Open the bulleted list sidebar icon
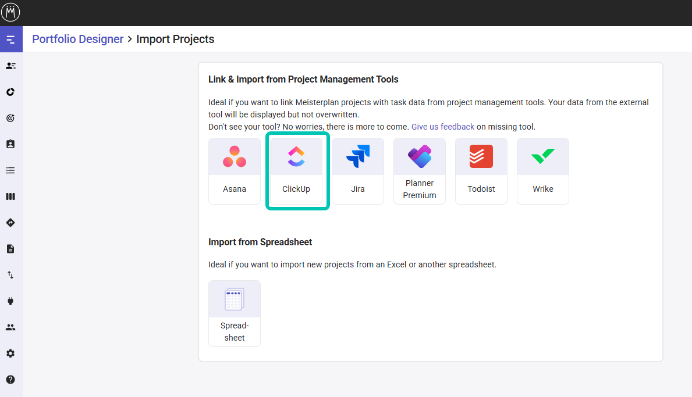Viewport: 692px width, 397px height. point(10,170)
